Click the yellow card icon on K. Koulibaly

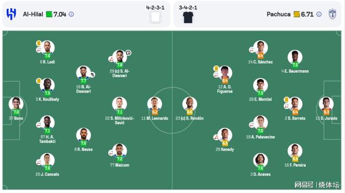39,81
